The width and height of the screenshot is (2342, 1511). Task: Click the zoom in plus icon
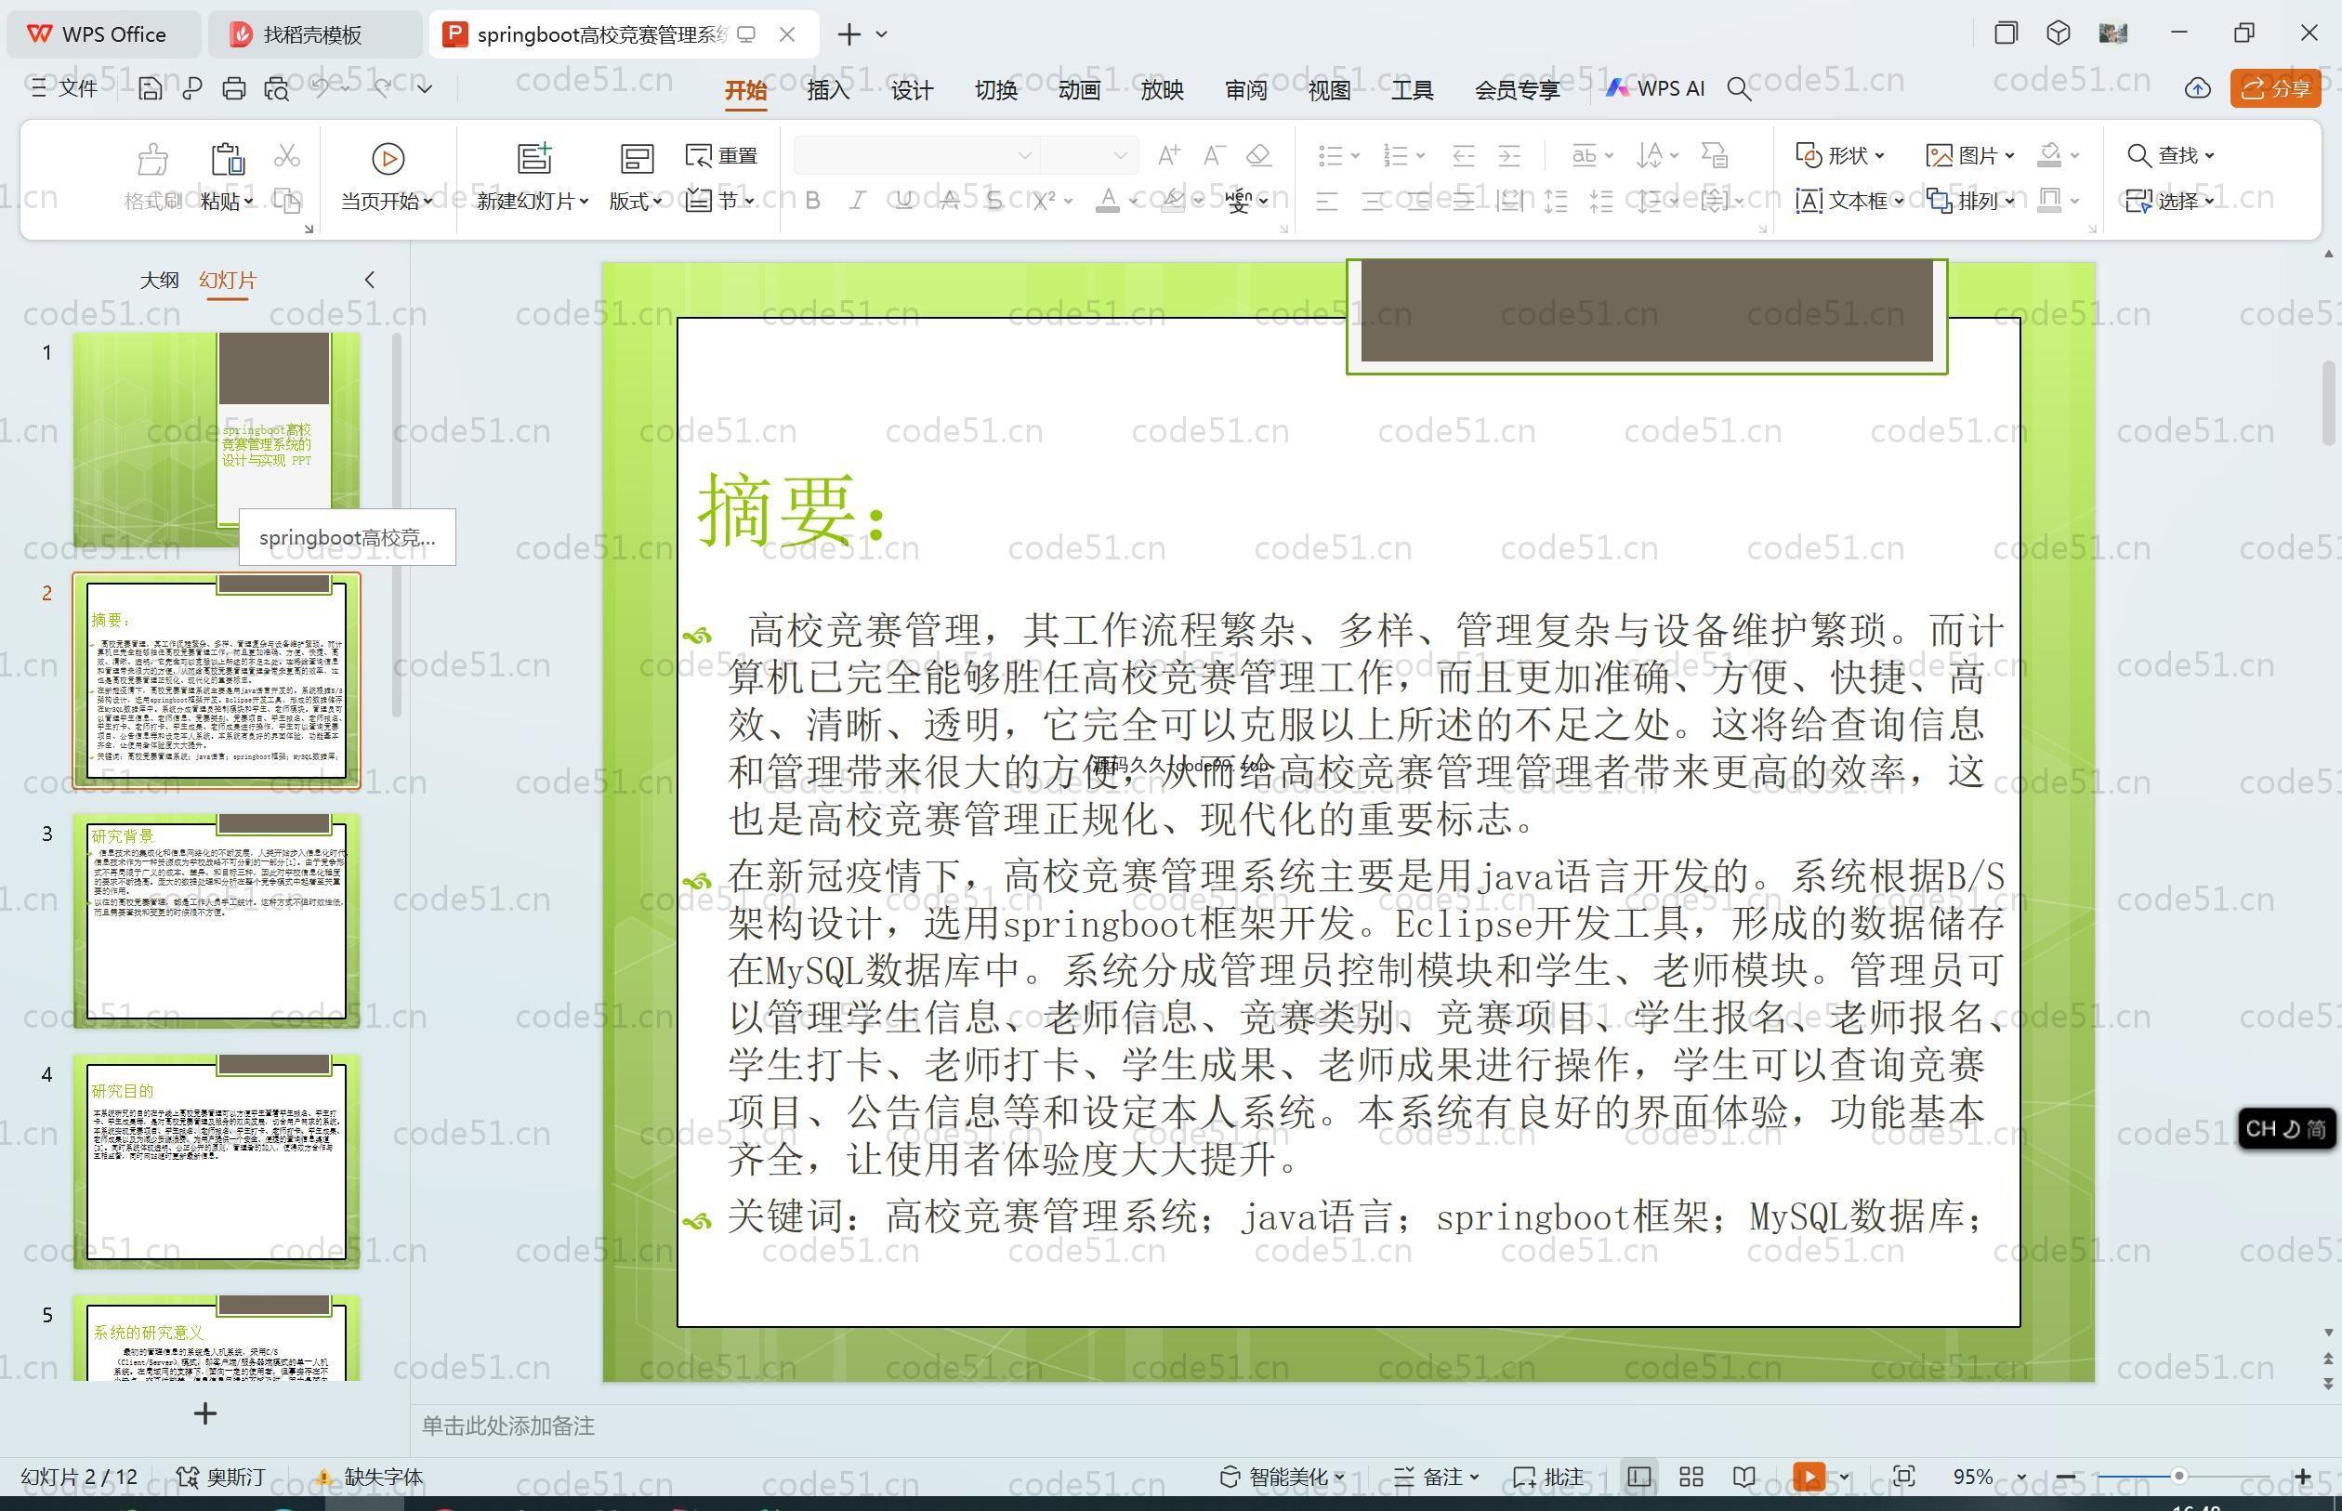pos(2303,1476)
